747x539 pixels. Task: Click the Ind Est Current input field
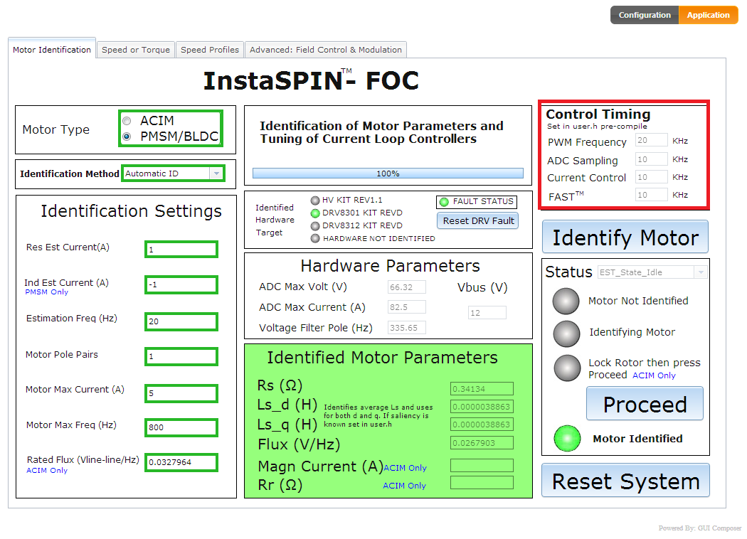(x=181, y=284)
